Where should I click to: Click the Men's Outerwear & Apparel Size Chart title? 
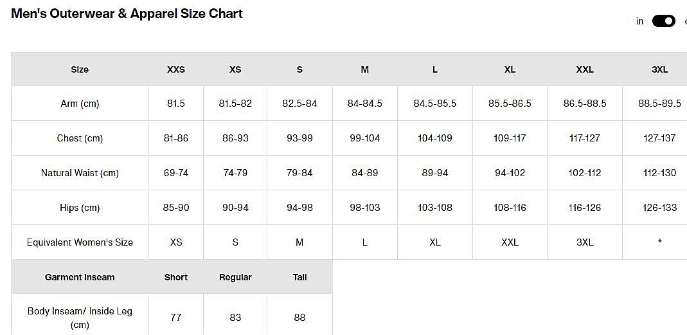[127, 14]
